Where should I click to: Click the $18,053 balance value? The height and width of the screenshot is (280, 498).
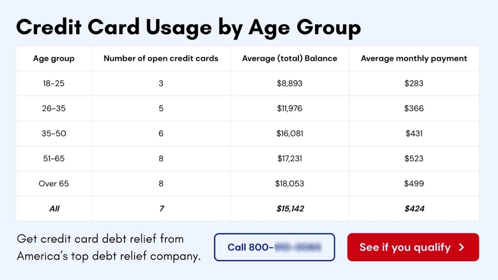(289, 184)
